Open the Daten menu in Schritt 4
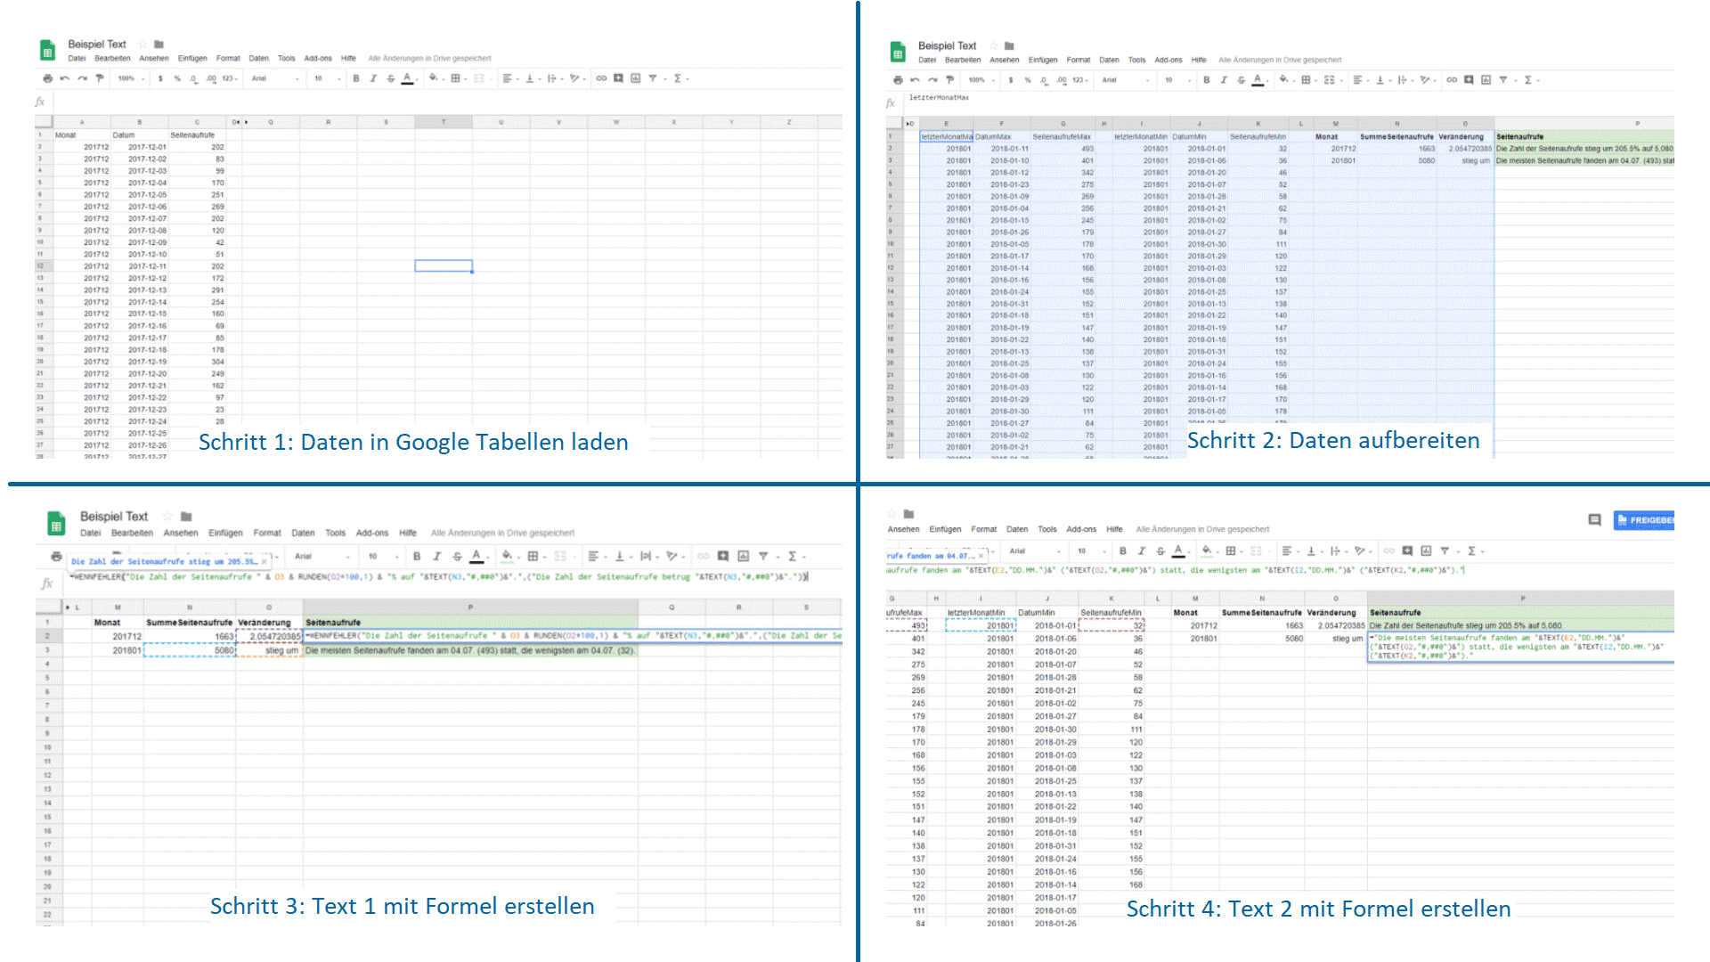The height and width of the screenshot is (962, 1710). tap(1017, 529)
